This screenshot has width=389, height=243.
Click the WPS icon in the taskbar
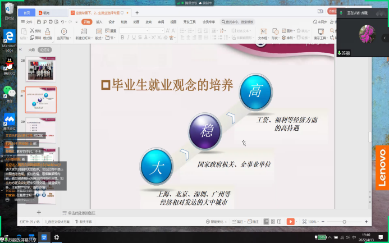pos(44,237)
